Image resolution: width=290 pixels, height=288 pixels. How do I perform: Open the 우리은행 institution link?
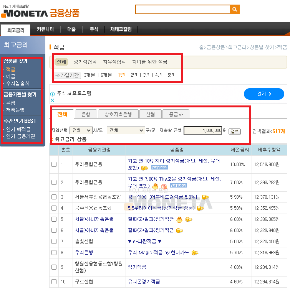coord(84,252)
